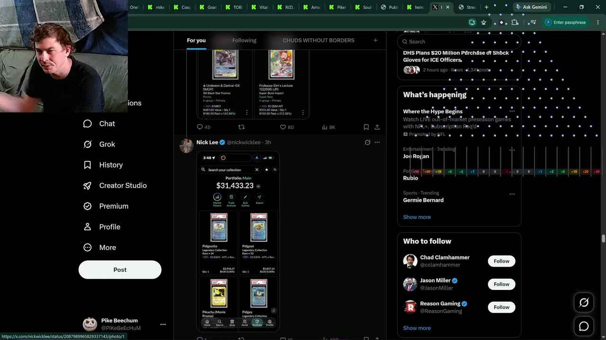606x340 pixels.
Task: Open Chad Clamhammer's profile
Action: pyautogui.click(x=445, y=258)
